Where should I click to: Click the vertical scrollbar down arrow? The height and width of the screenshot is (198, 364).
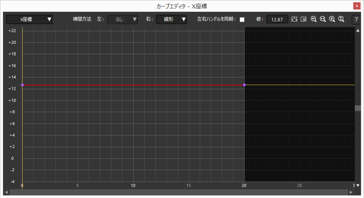click(x=358, y=185)
